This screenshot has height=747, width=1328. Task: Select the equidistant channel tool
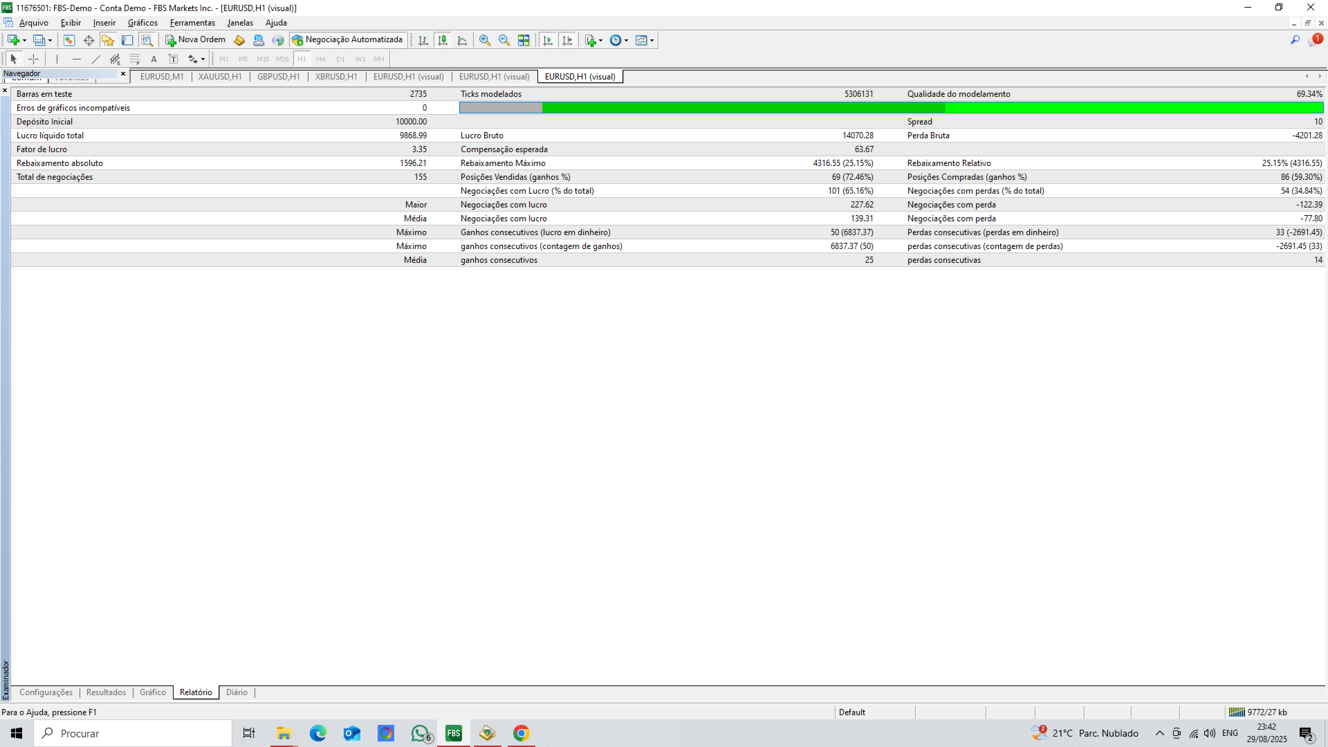tap(116, 59)
